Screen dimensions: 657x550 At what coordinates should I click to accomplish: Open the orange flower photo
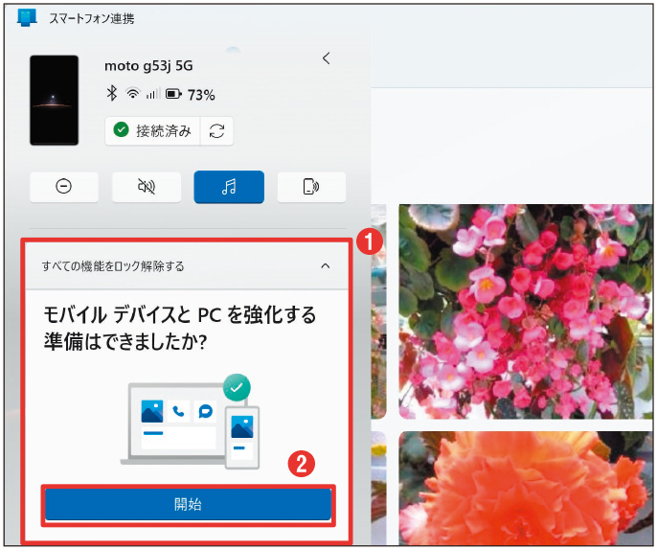tap(526, 489)
